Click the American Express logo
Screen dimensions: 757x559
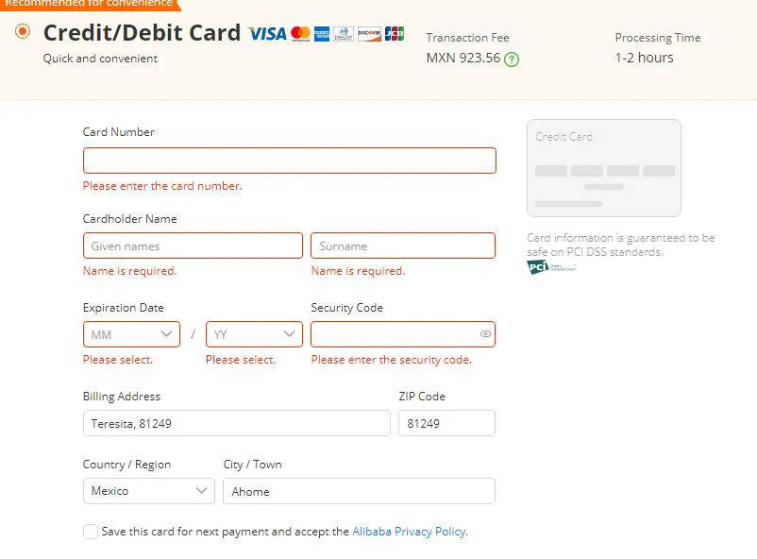322,34
